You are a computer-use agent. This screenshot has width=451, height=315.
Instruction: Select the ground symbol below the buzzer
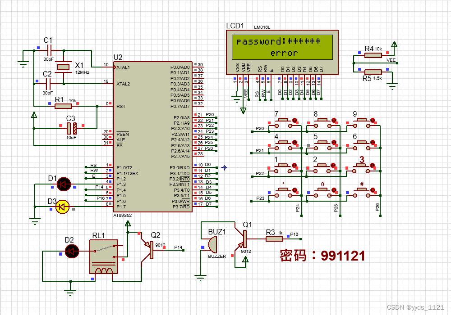[x=201, y=278]
